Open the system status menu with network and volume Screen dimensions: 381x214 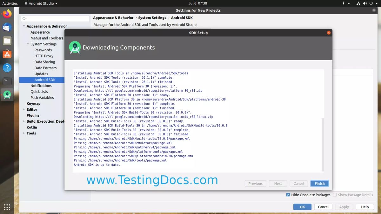(367, 3)
